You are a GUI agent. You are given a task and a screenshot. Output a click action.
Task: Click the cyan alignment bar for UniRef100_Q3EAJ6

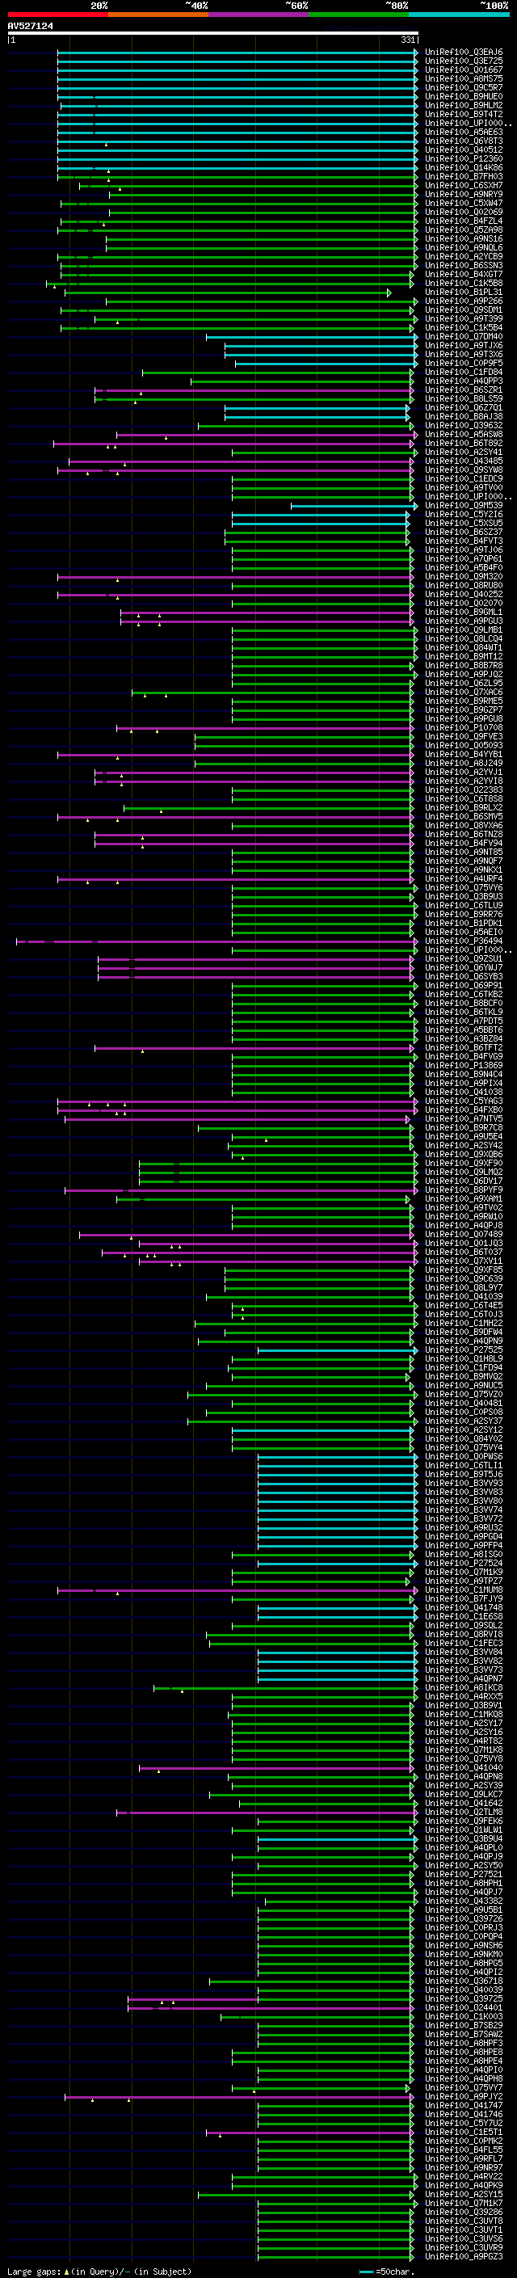[x=237, y=53]
